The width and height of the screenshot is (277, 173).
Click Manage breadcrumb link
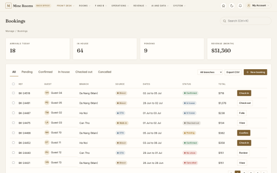[x=10, y=31]
